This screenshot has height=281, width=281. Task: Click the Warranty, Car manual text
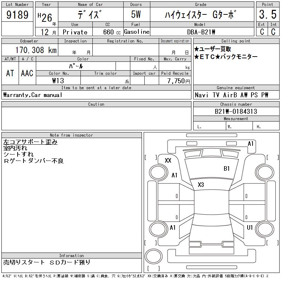[x=33, y=95]
